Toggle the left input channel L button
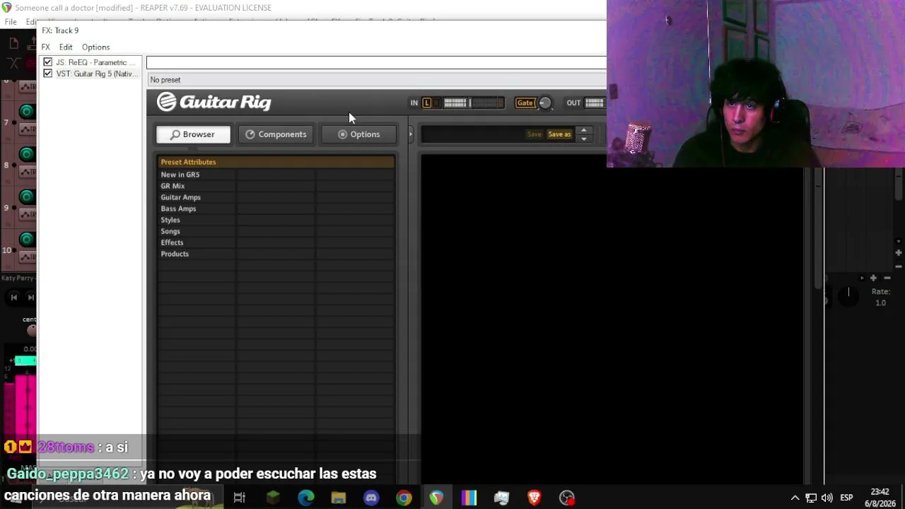This screenshot has height=509, width=905. (426, 103)
